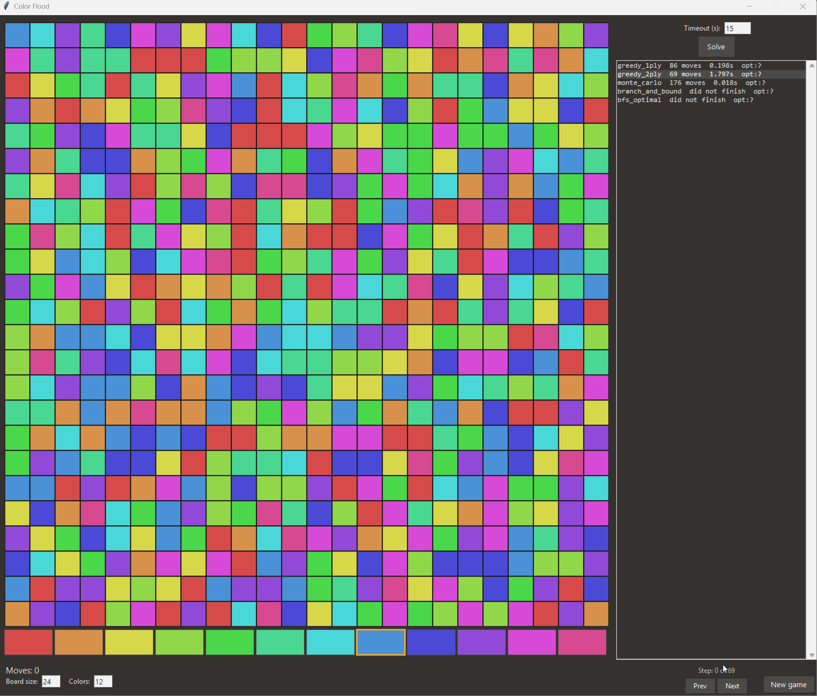This screenshot has height=696, width=817.
Task: Pick the red color from palette
Action: (28, 642)
